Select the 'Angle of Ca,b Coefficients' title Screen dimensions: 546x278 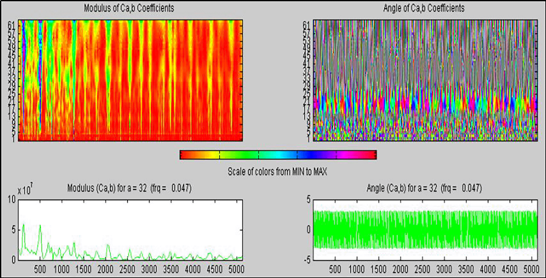[424, 8]
